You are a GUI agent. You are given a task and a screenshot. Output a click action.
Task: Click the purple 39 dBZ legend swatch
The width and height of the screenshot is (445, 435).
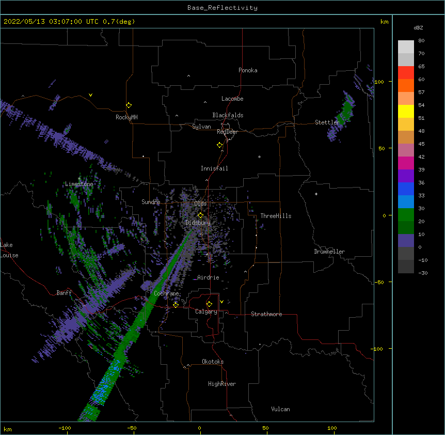406,176
